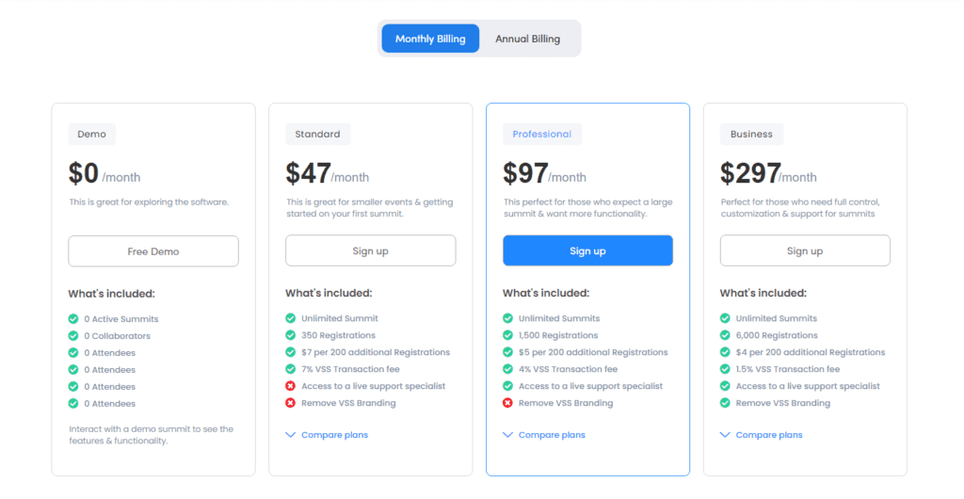Viewport: 964px width, 499px height.
Task: Sign up for the $297 Business plan
Action: pos(805,250)
